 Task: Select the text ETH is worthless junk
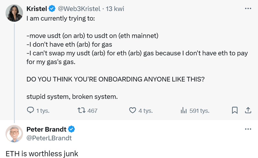click(42, 154)
